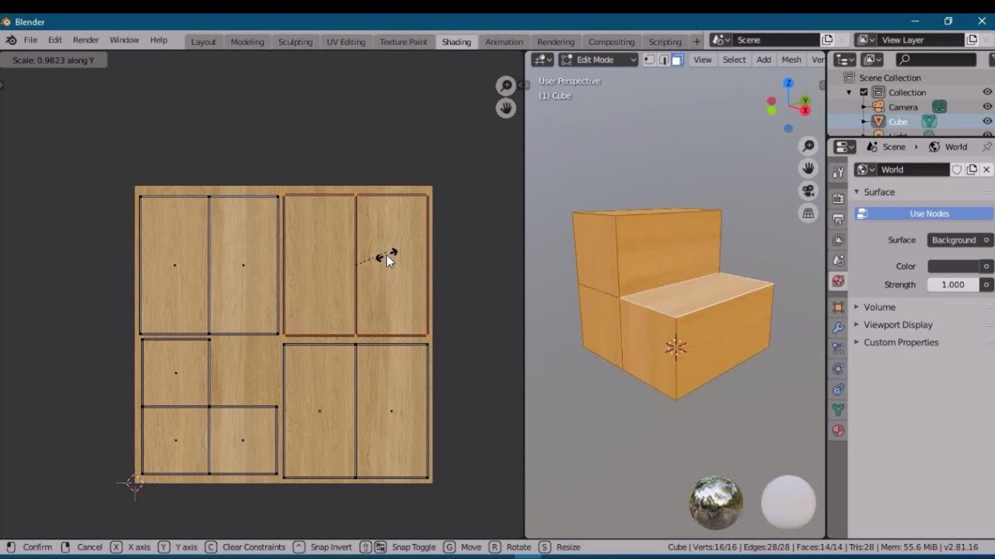Expand the Custom Properties panel
Viewport: 995px width, 559px height.
point(901,342)
